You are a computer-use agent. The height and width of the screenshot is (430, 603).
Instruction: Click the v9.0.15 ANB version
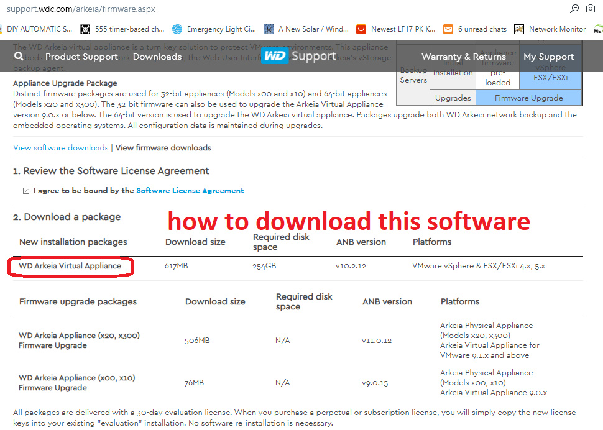coord(375,383)
